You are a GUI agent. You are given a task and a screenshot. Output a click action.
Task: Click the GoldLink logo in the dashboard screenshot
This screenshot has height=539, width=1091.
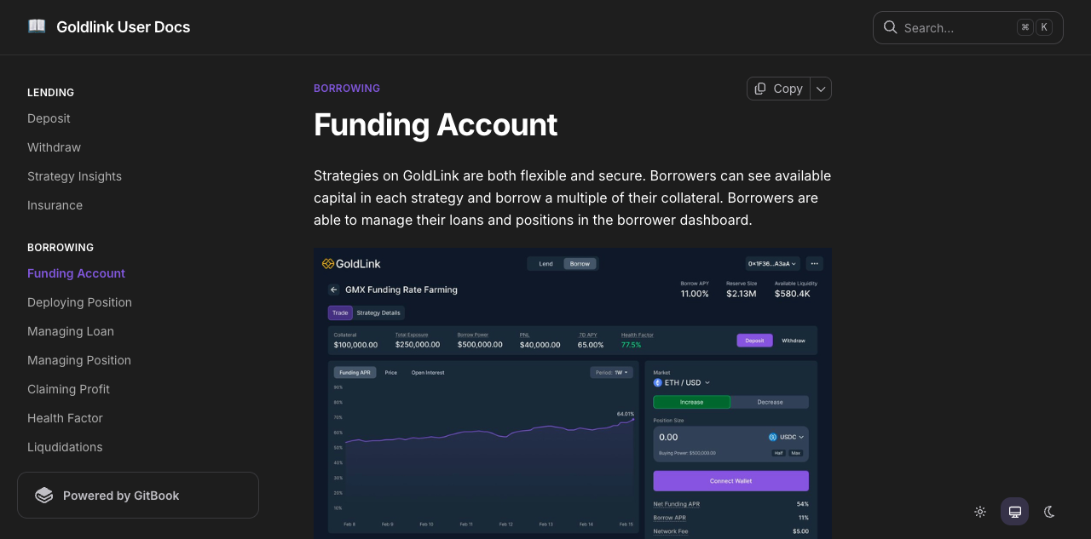click(351, 263)
